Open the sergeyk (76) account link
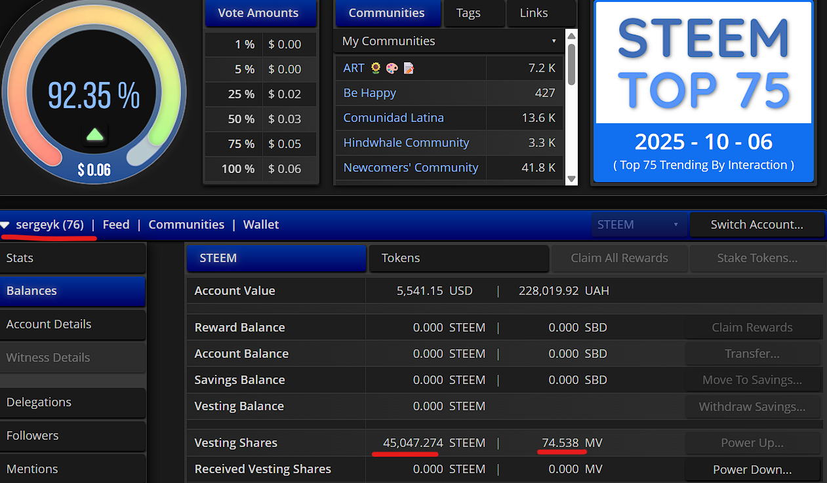Screen dimensions: 827x483 [50, 224]
